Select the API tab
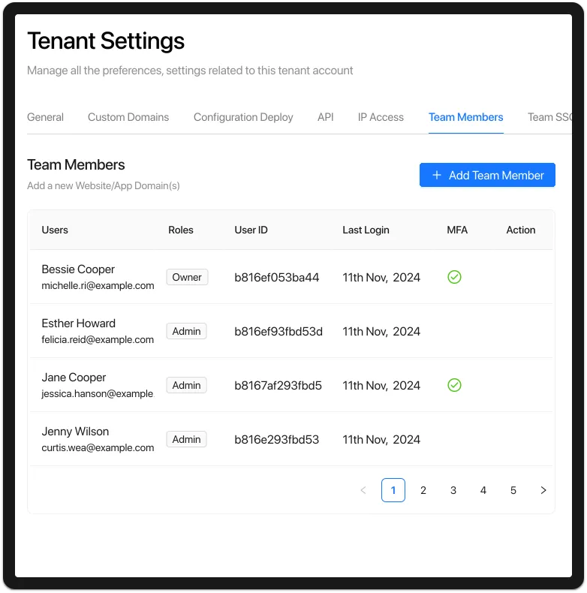This screenshot has height=593, width=587. coord(325,117)
